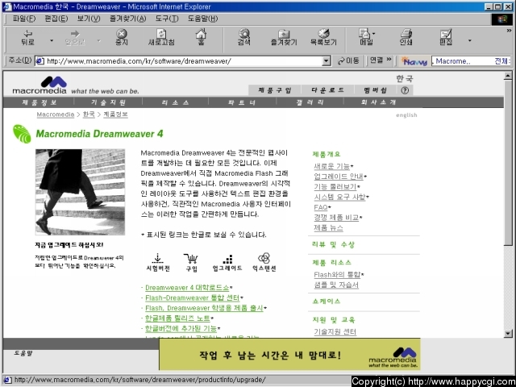Expand the address bar URL dropdown
Screen dimensions: 516x387
[x=326, y=61]
